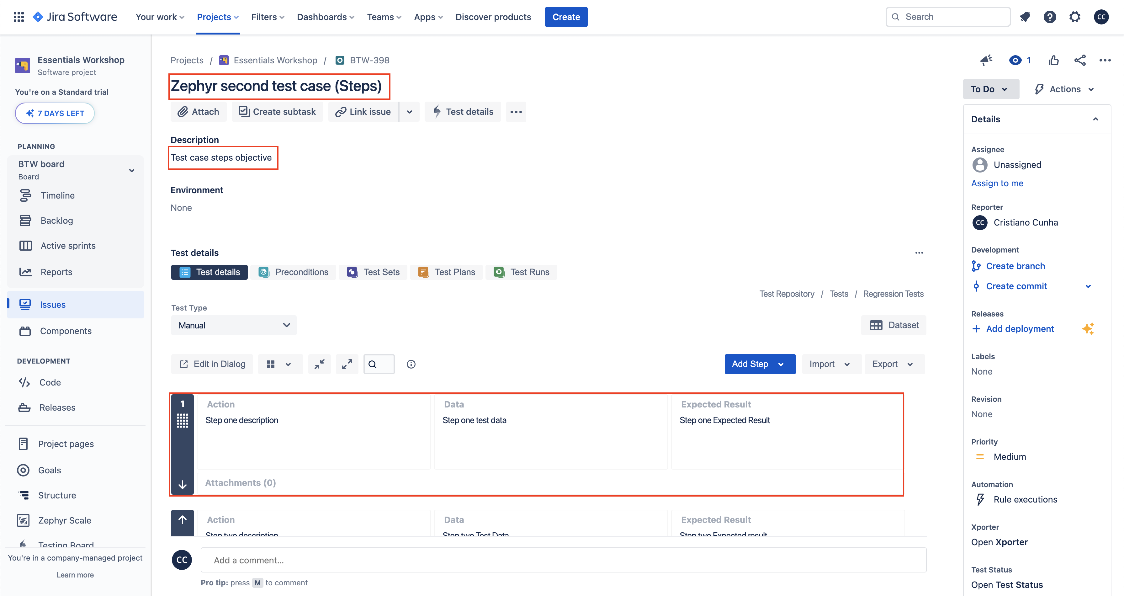1124x596 pixels.
Task: Expand the BTW board chevron
Action: point(131,171)
